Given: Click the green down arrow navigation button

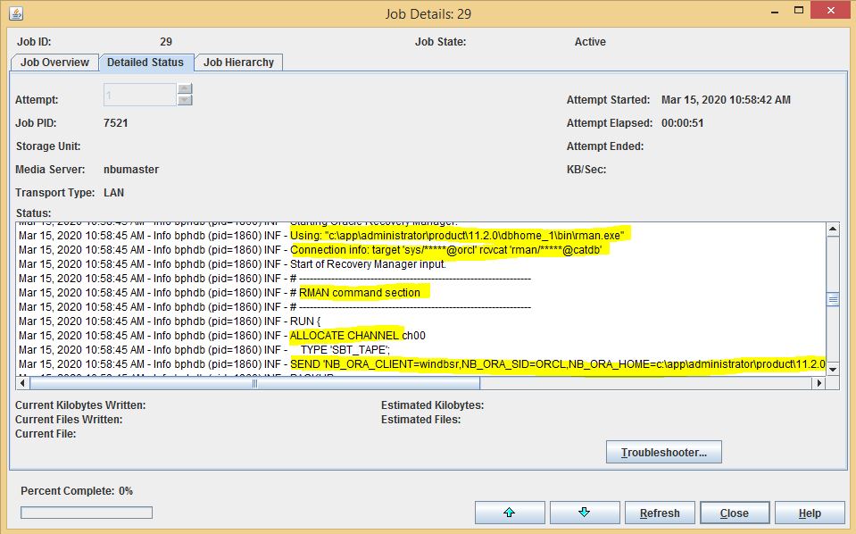Looking at the screenshot, I should click(585, 512).
